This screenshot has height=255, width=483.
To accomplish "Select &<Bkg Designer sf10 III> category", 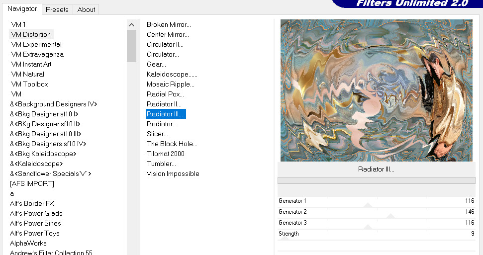I will click(46, 134).
